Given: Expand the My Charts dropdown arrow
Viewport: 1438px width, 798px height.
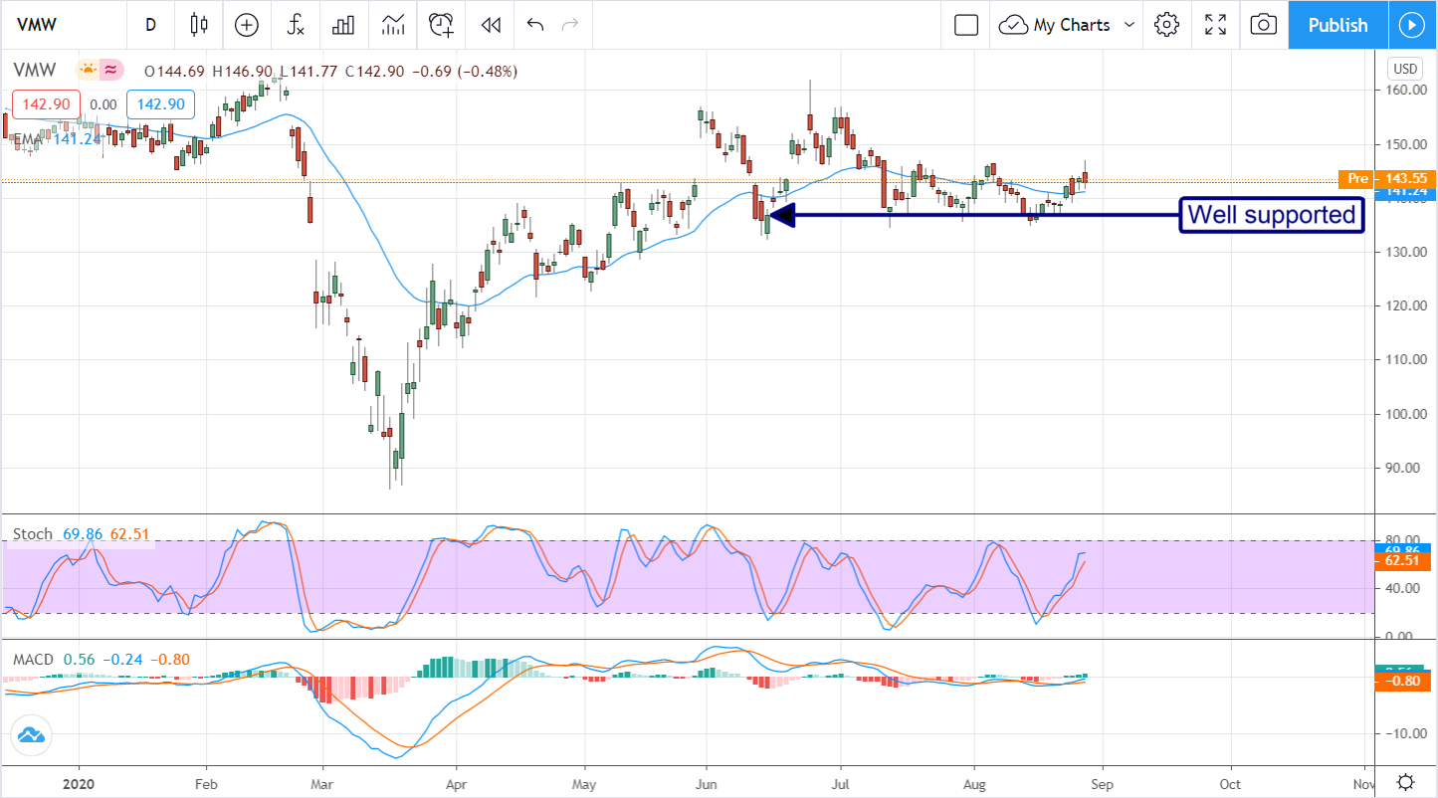Looking at the screenshot, I should coord(1129,25).
